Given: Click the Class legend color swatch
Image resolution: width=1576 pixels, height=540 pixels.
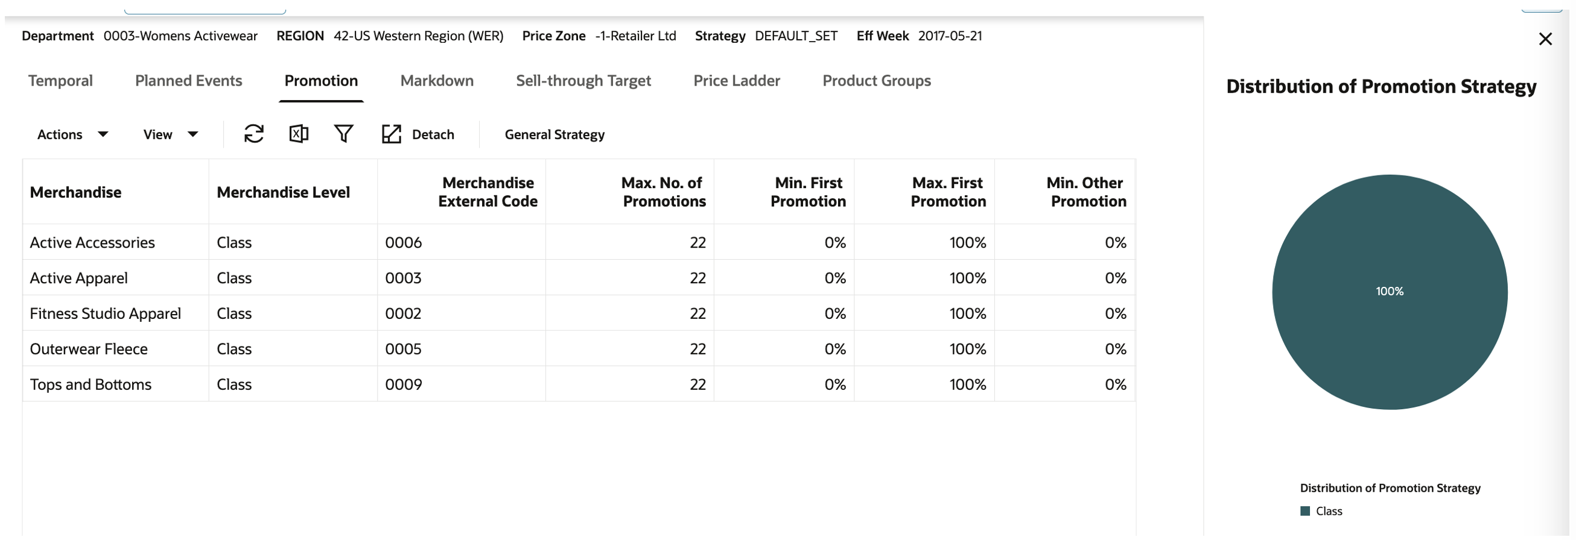Looking at the screenshot, I should coord(1304,511).
